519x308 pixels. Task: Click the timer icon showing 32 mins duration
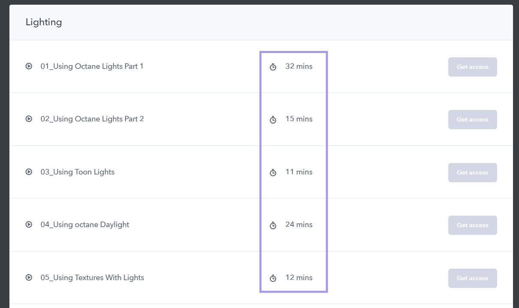[x=273, y=67]
